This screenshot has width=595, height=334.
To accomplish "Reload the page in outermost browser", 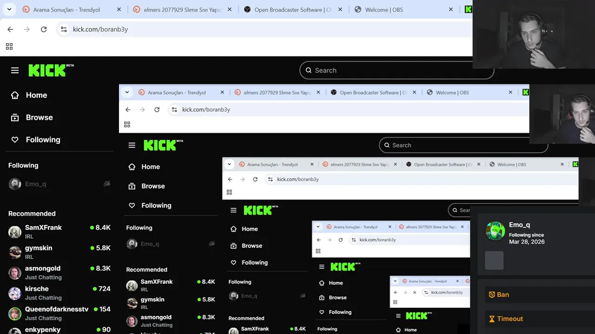I will tap(44, 29).
